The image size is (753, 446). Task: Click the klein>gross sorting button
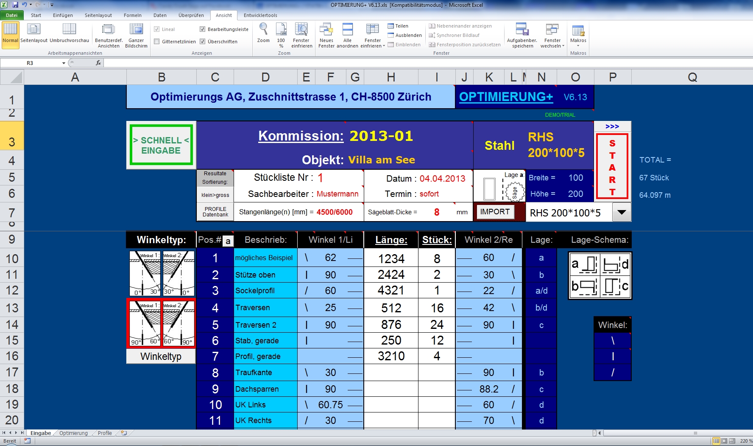point(215,195)
